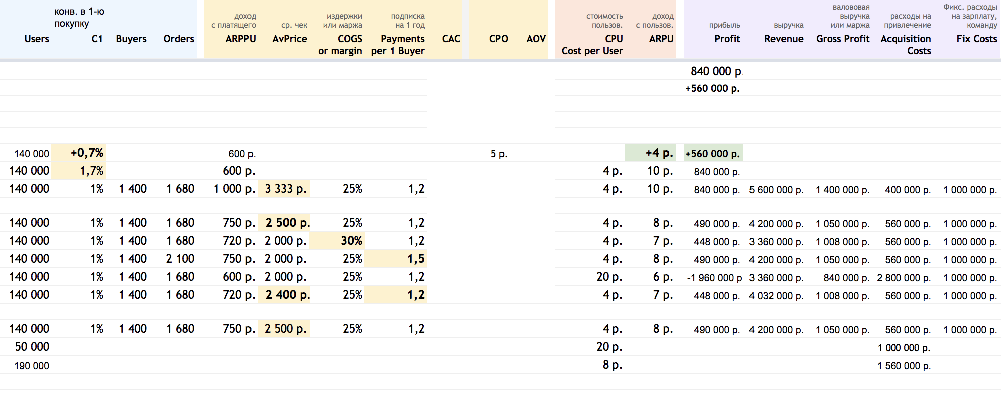Select 1 000 000 р. in the 50 000 row
Image resolution: width=1001 pixels, height=398 pixels.
coord(904,348)
